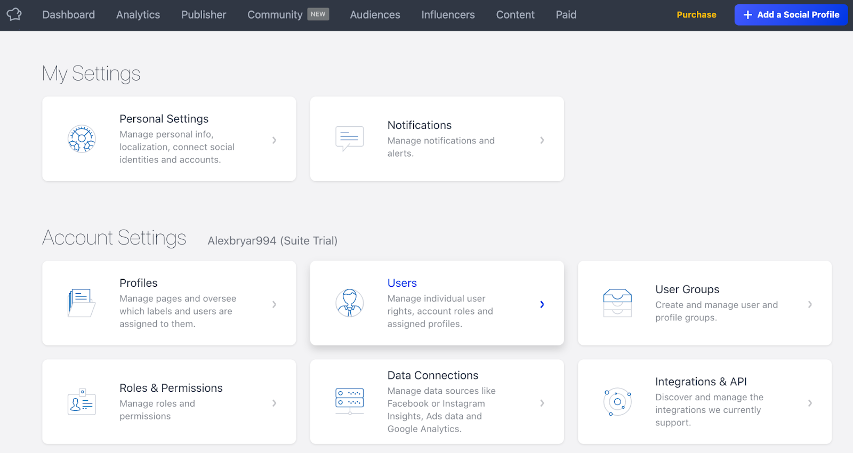Click the Profiles card title
Viewport: 853px width, 453px height.
[139, 283]
